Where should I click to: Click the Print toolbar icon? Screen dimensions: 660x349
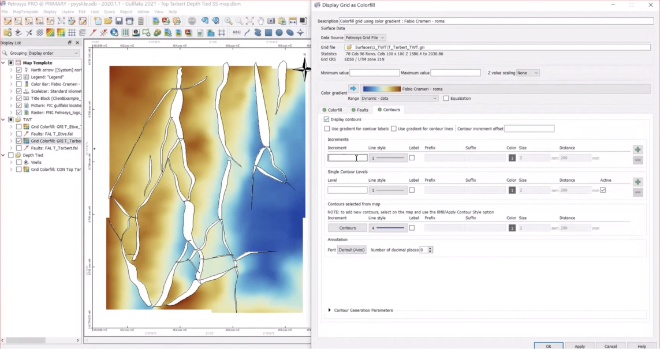click(x=130, y=21)
